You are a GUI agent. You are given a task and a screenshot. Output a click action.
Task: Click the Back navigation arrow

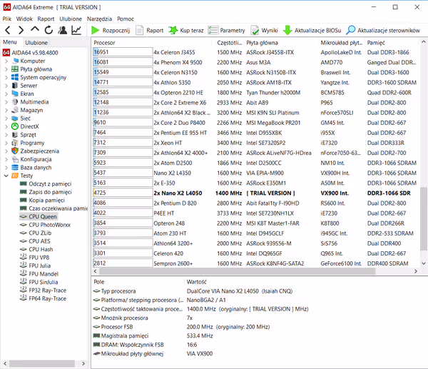pos(8,31)
